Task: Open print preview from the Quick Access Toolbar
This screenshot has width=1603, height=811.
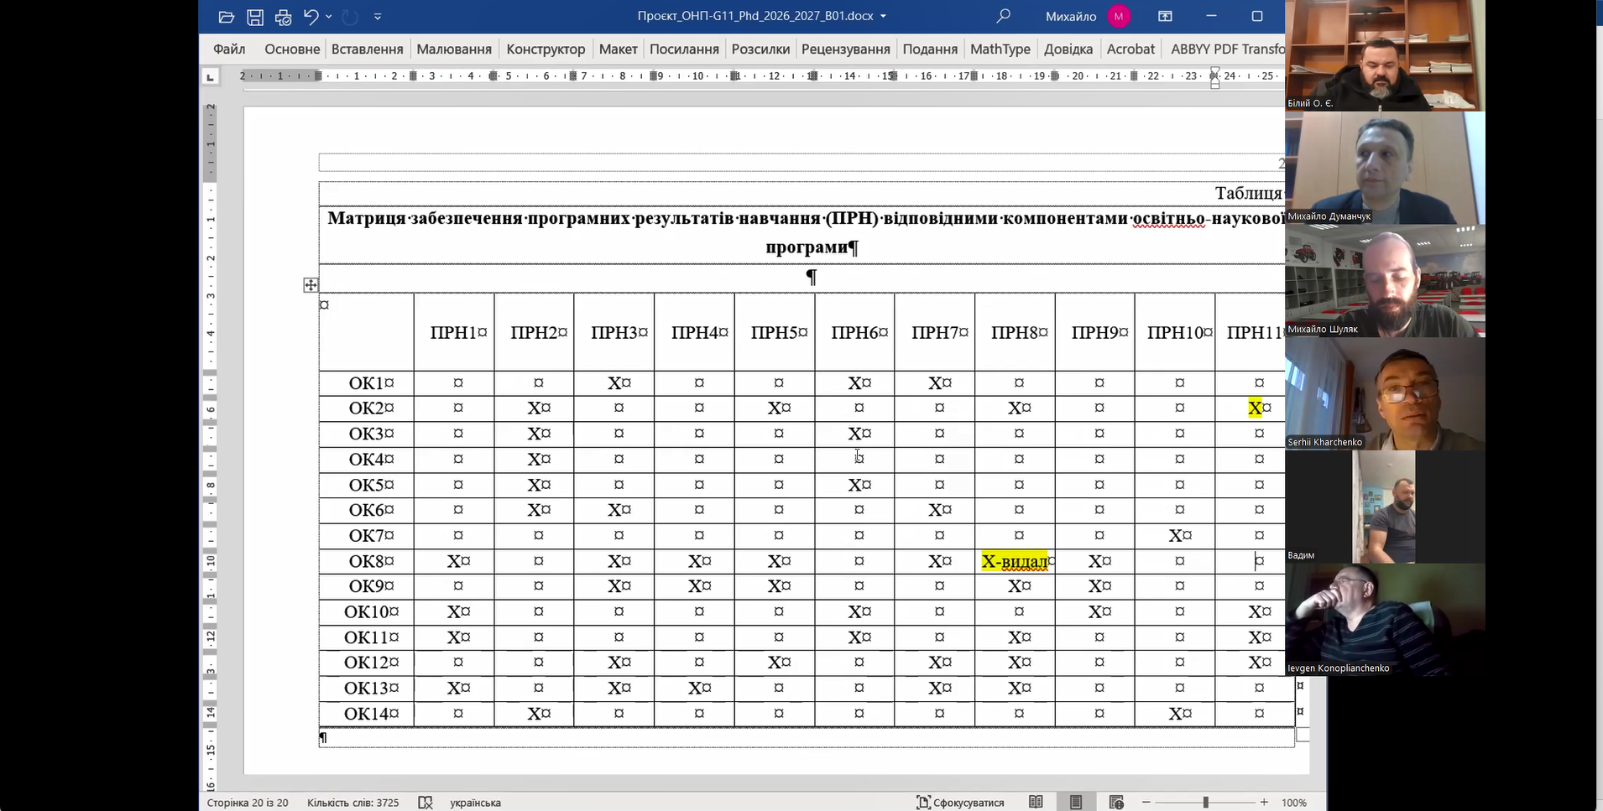Action: [x=283, y=17]
